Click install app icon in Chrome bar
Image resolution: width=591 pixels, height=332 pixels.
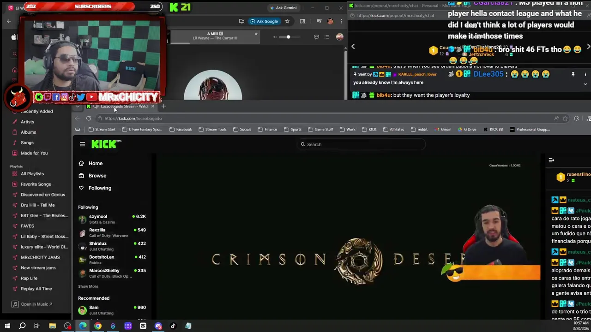coord(241,21)
